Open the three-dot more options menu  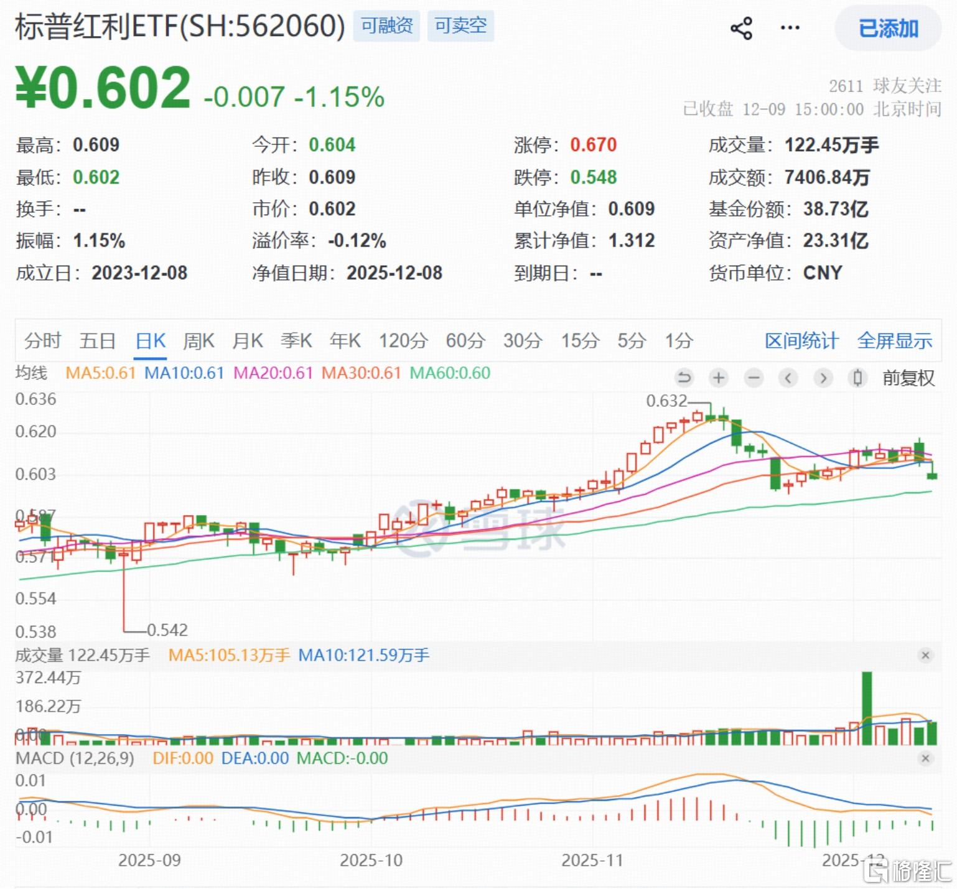(x=790, y=28)
